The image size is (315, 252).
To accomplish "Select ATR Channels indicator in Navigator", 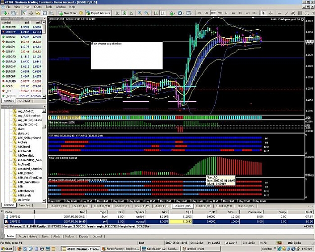I will coord(26,191).
